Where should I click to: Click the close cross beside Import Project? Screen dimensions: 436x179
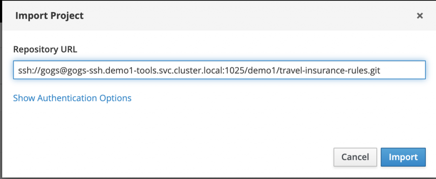click(x=420, y=16)
